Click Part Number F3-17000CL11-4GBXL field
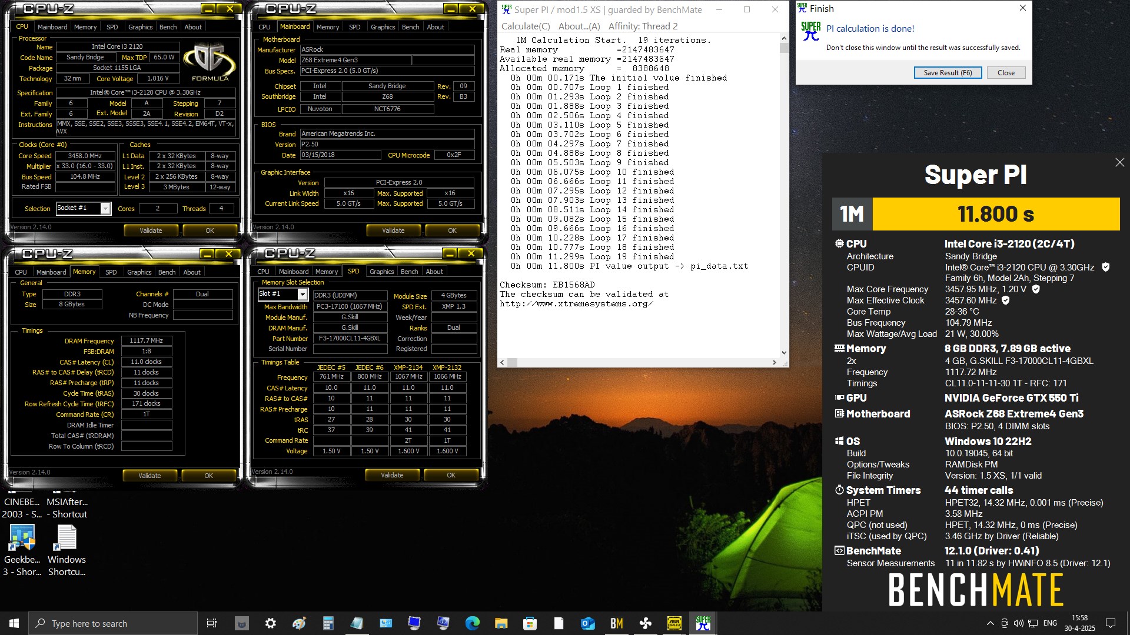 (350, 339)
